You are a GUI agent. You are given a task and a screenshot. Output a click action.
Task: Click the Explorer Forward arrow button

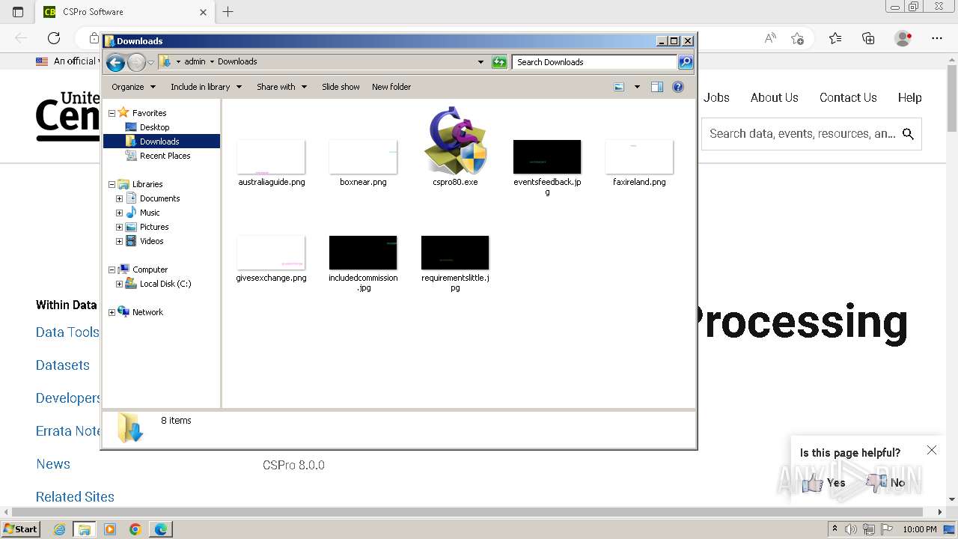point(136,62)
